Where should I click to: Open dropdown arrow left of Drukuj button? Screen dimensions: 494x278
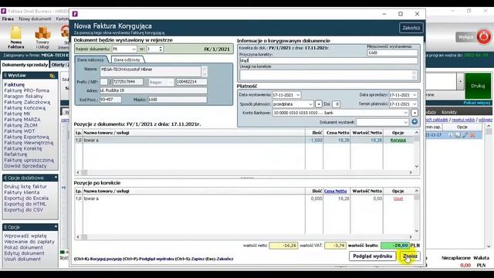pos(460,81)
